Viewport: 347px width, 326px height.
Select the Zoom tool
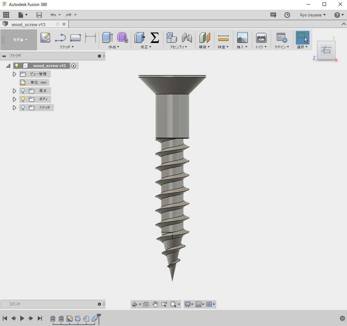tap(164, 305)
